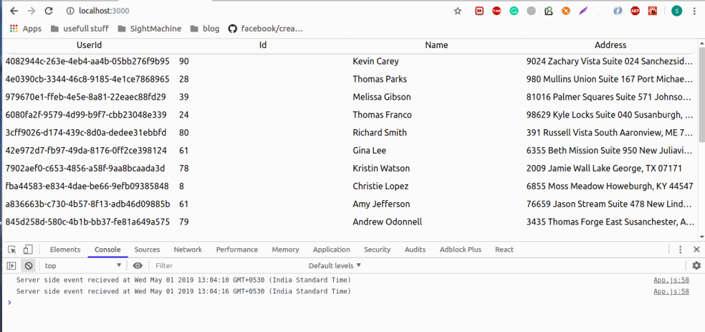Screen dimensions: 705x332
Task: Click UserId 4082944c-263e-4eb4-aa4b-05bb276f9b95
Action: (87, 61)
